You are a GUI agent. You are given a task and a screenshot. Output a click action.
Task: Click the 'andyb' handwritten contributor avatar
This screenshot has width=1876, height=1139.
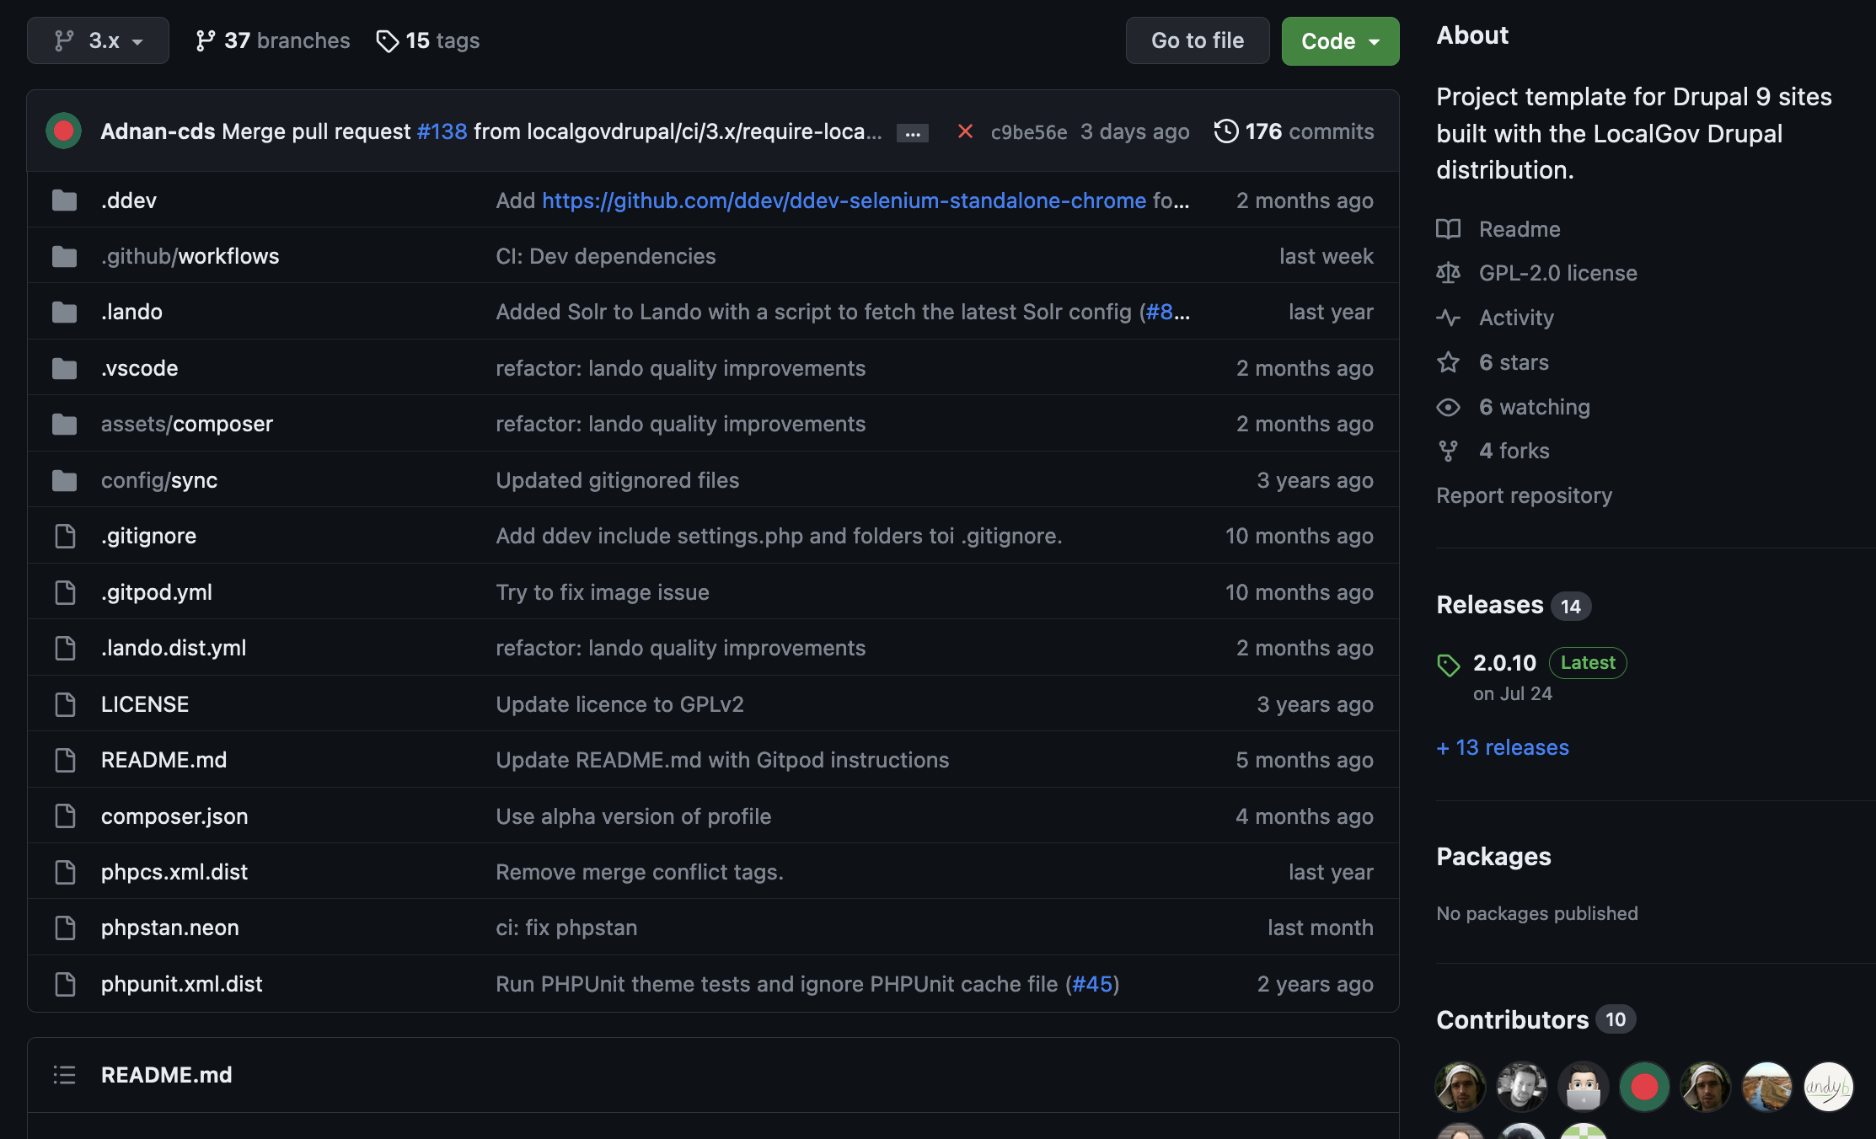click(1828, 1087)
